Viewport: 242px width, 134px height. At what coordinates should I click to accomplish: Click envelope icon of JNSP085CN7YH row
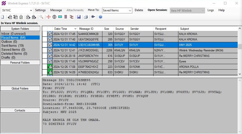coord(50,56)
